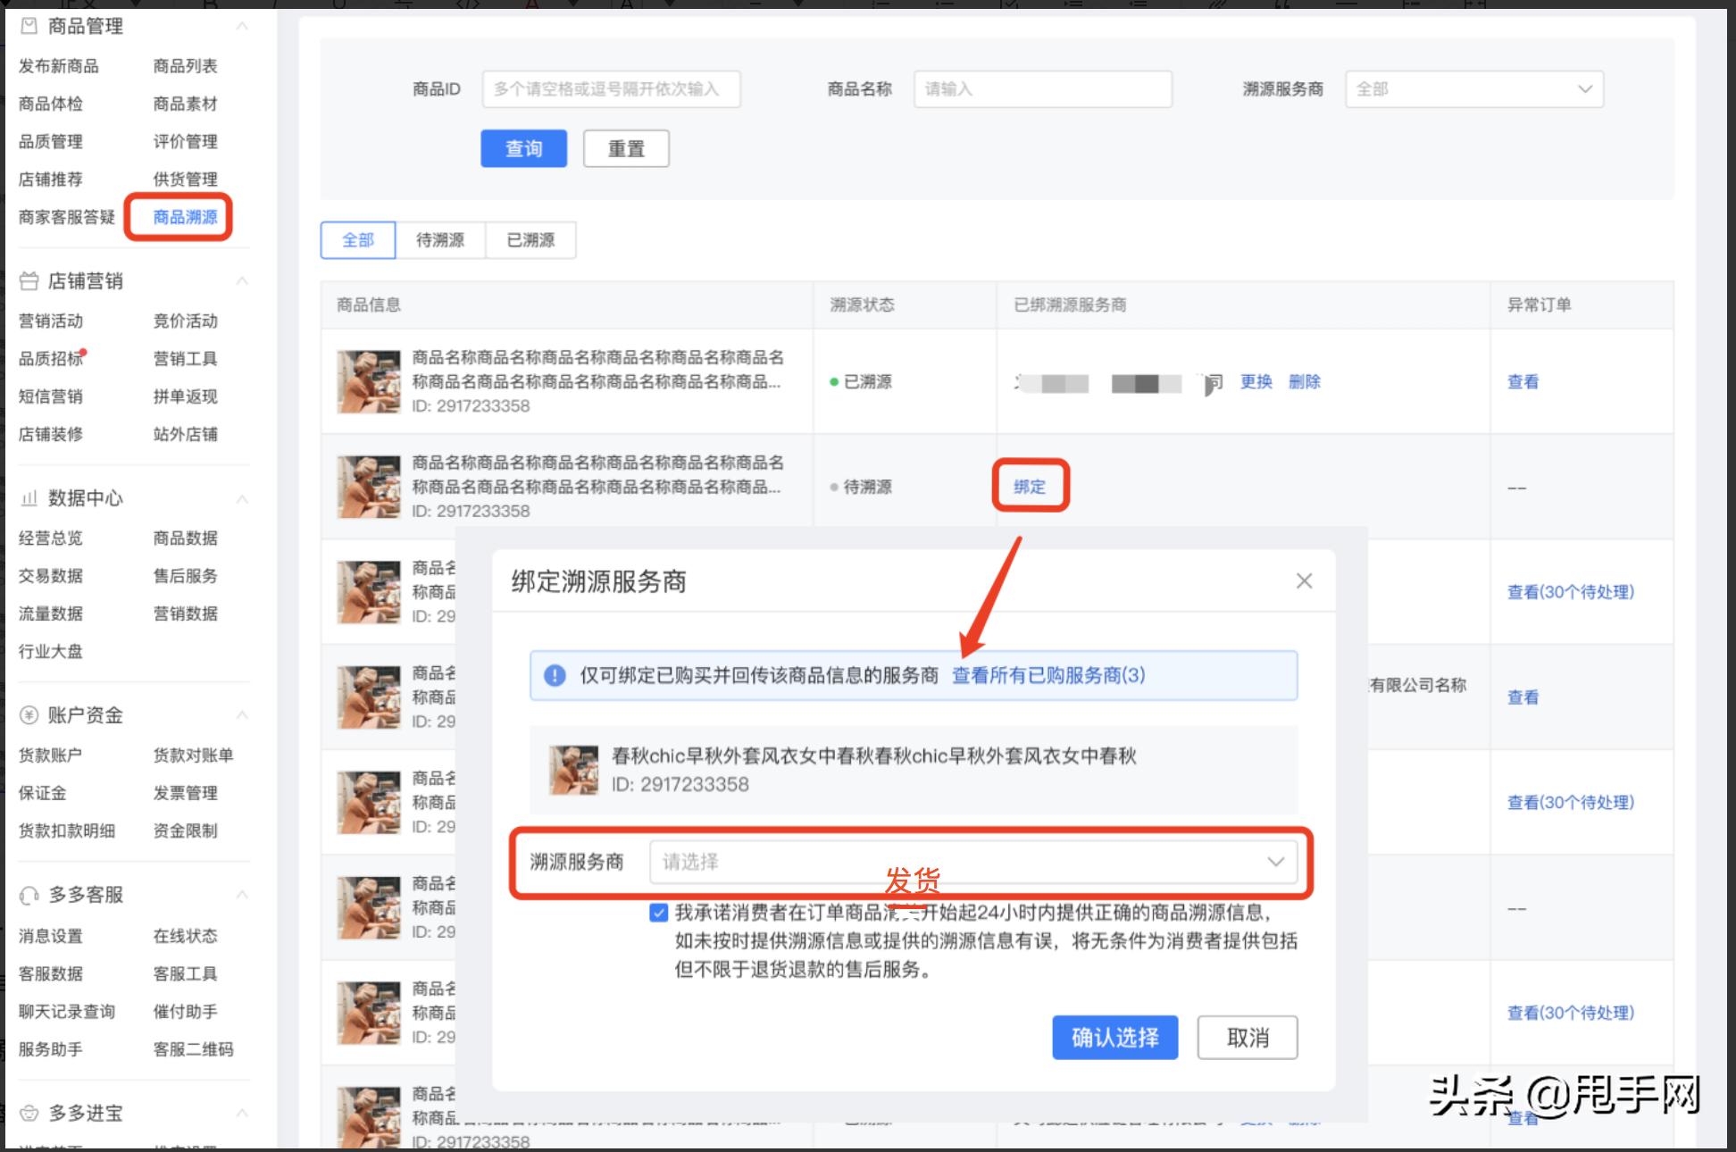Viewport: 1736px width, 1152px height.
Task: Click the 账户资金 currency icon
Action: (28, 714)
